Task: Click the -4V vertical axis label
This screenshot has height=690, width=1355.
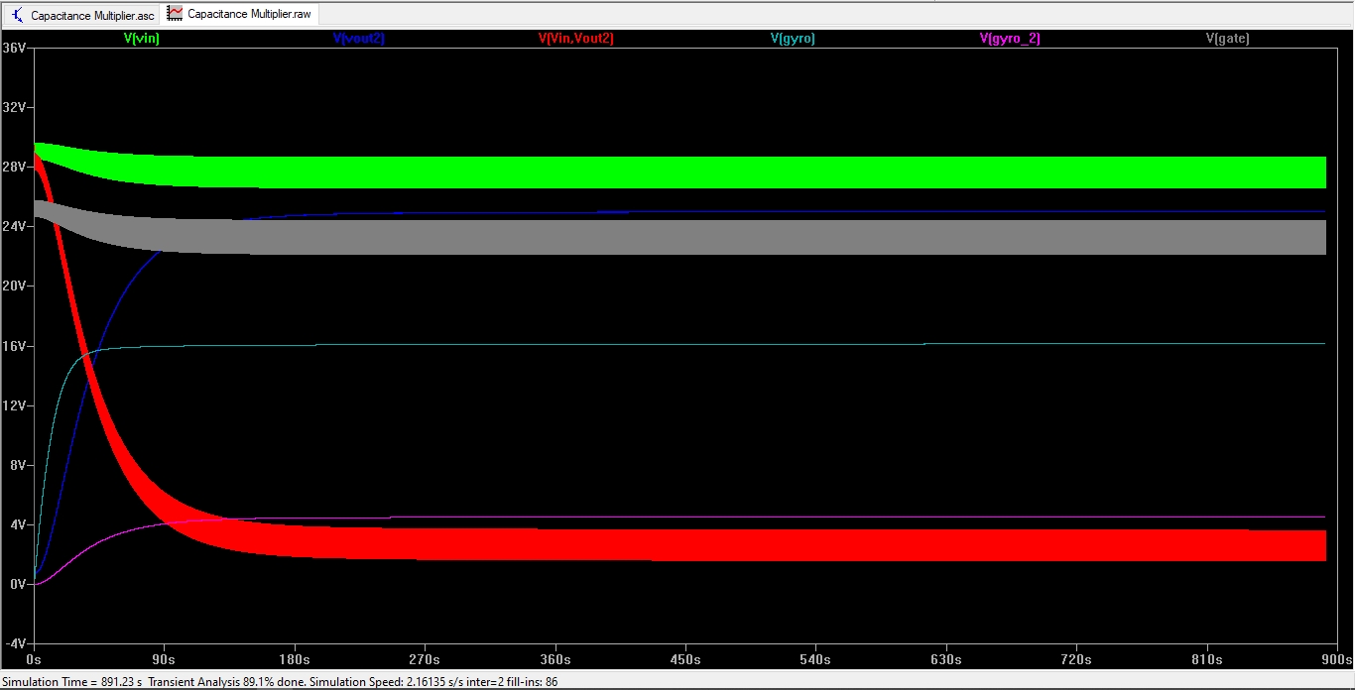Action: pos(15,643)
